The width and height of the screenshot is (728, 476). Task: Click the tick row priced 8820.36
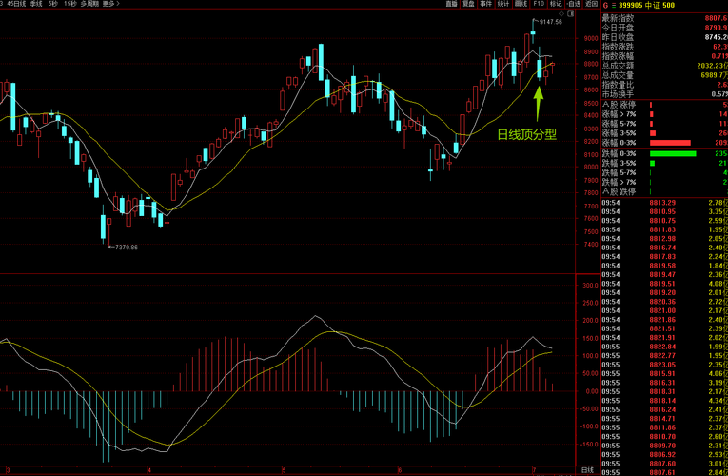coord(664,302)
